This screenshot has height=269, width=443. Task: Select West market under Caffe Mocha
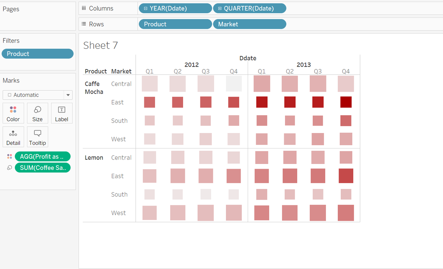coord(119,139)
